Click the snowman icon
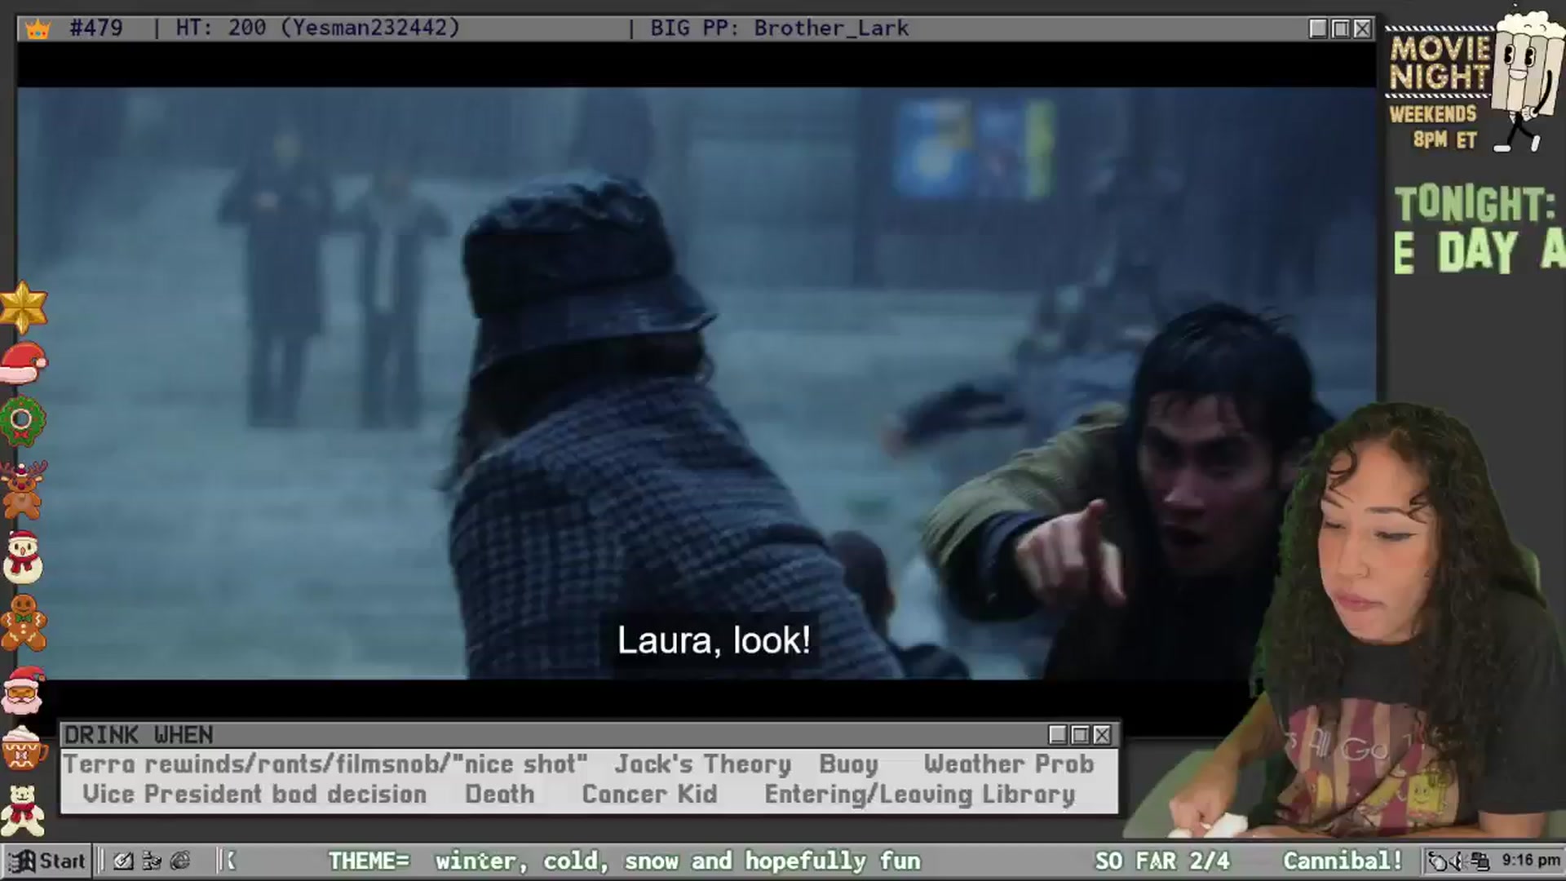This screenshot has width=1566, height=881. [23, 557]
